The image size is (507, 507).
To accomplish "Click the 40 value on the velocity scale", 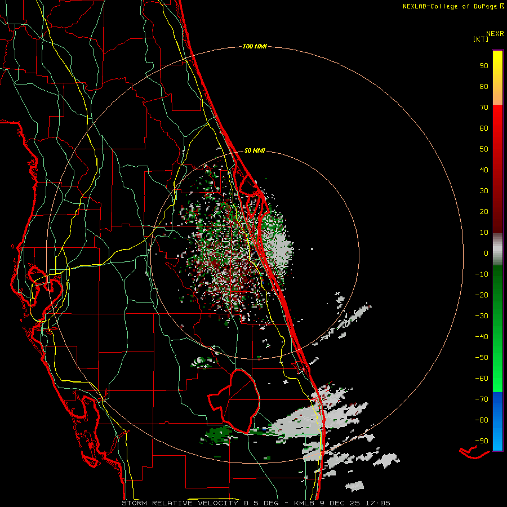I will click(484, 170).
